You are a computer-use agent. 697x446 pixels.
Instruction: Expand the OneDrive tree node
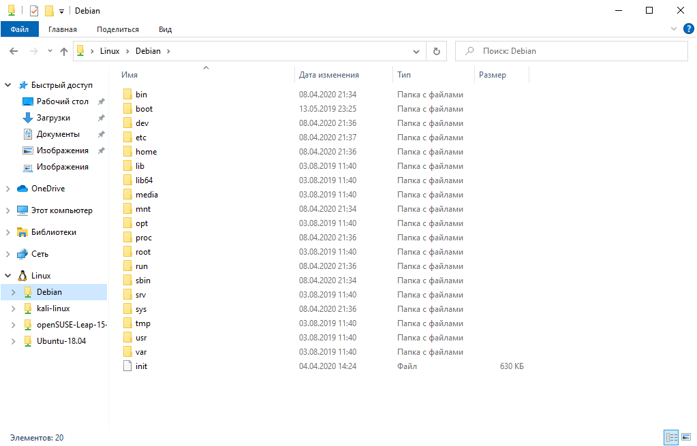coord(8,189)
